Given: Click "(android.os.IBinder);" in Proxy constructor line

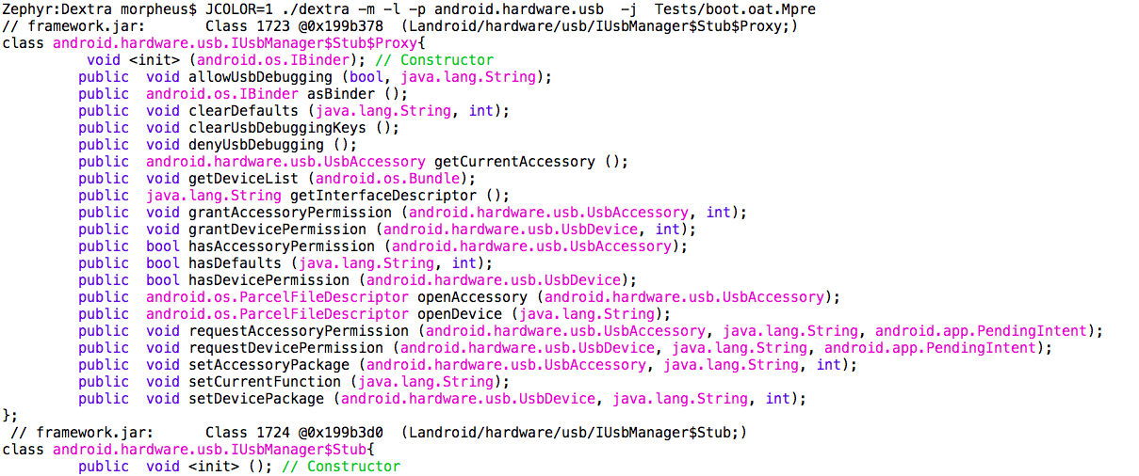Looking at the screenshot, I should point(277,60).
